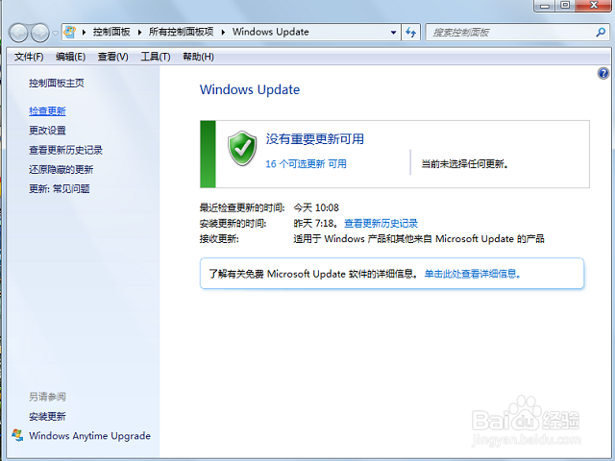The width and height of the screenshot is (615, 461).
Task: Open the 帮助(H) menu
Action: pos(199,57)
